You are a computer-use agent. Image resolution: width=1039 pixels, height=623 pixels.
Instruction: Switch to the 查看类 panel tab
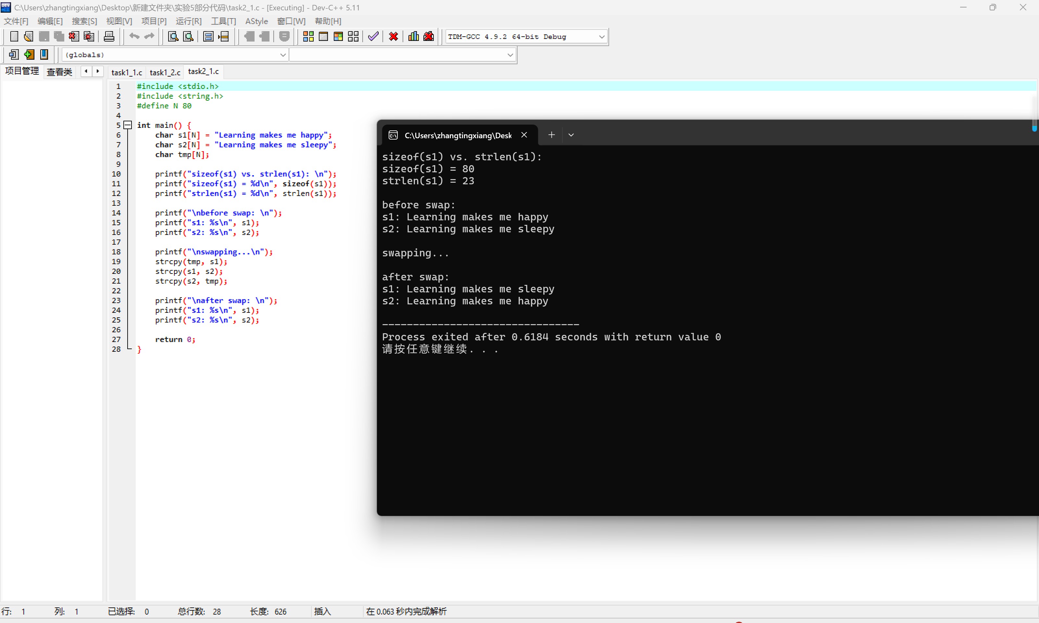pos(59,72)
